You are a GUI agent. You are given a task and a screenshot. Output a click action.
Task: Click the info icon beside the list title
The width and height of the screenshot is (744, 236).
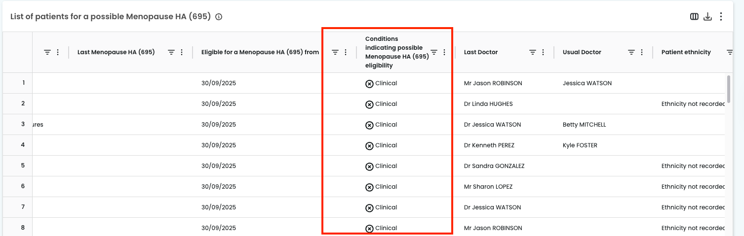219,17
